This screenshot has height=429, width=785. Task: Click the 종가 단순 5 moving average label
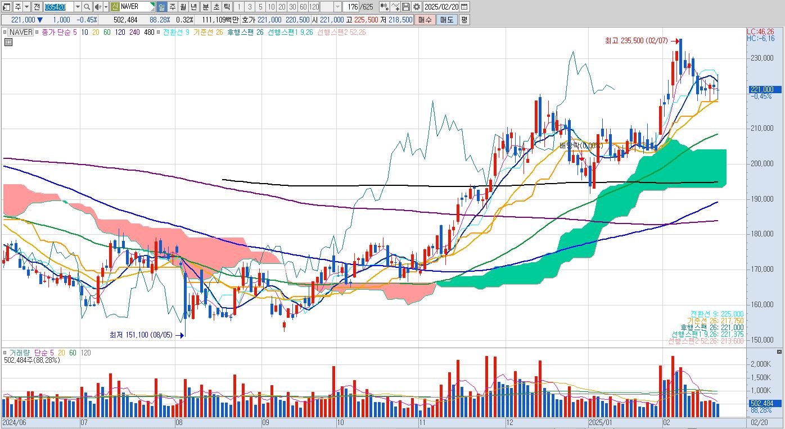(59, 32)
